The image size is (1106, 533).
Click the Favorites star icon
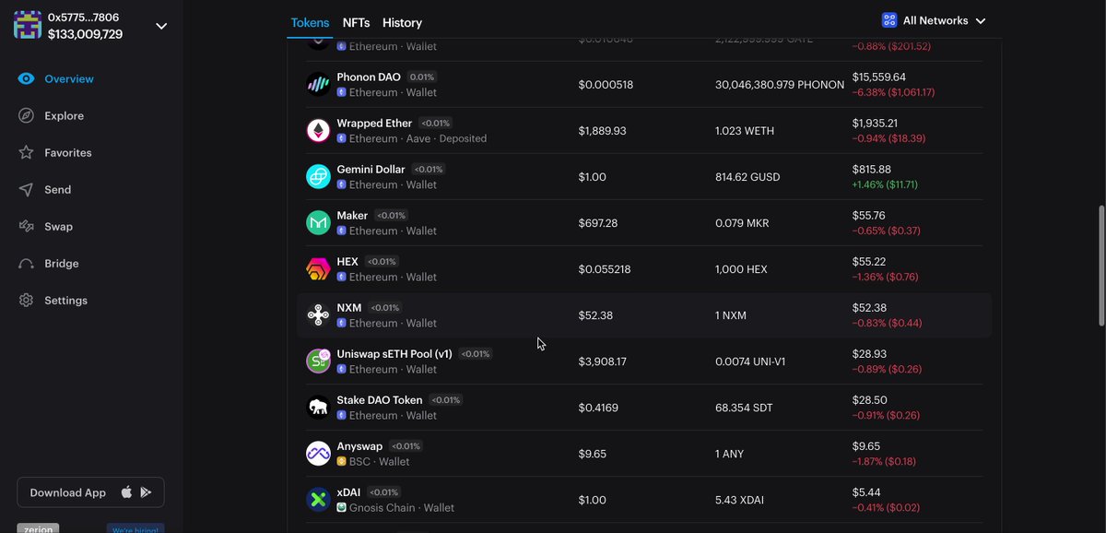26,153
